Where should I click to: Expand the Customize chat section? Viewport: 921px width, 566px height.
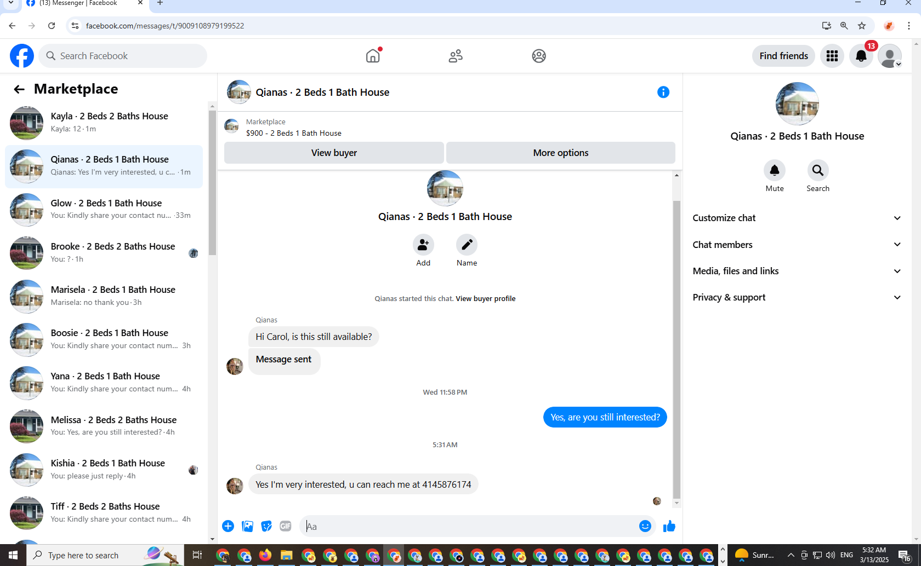pyautogui.click(x=797, y=218)
